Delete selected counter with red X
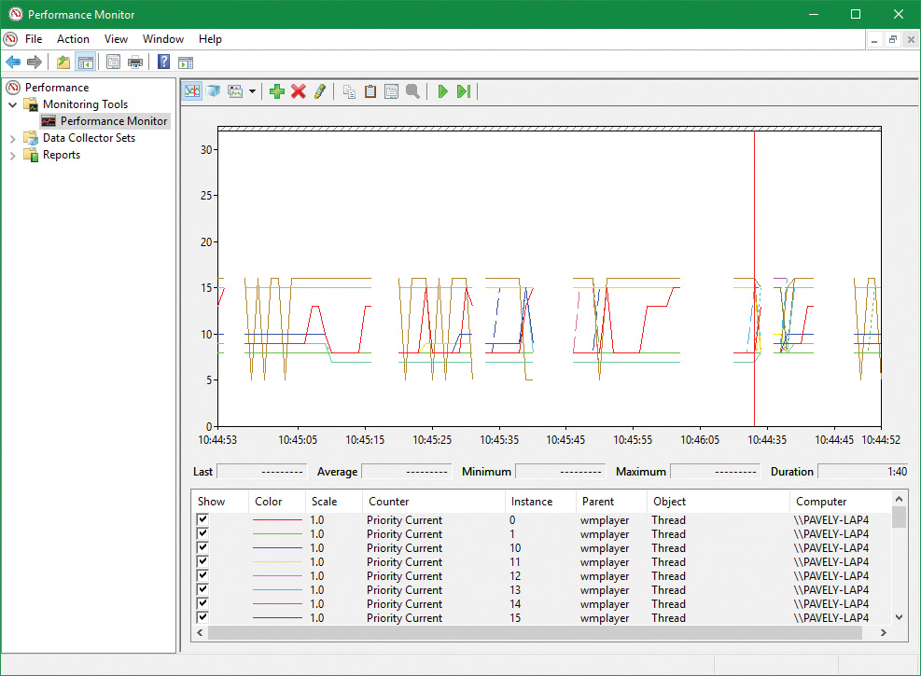Viewport: 921px width, 676px height. point(299,91)
